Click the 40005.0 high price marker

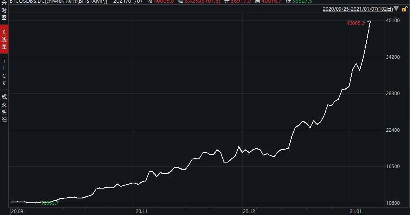click(x=355, y=23)
